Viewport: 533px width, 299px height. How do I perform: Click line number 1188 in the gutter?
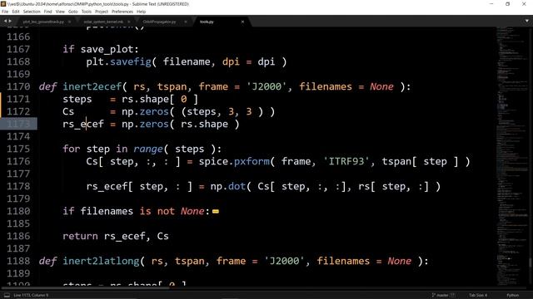coord(18,261)
